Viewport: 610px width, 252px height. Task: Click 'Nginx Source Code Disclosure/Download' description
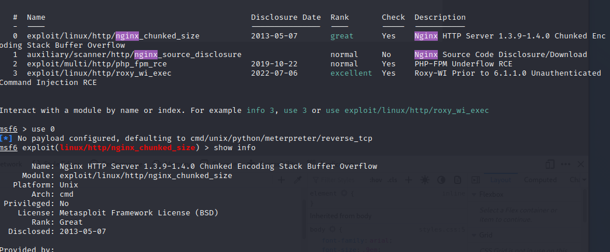pyautogui.click(x=501, y=55)
